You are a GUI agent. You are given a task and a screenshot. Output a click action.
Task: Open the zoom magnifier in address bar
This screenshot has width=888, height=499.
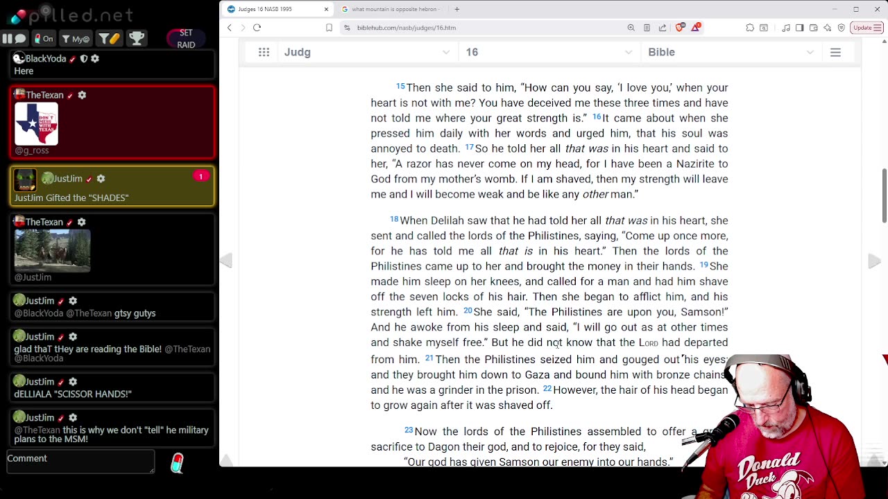pos(631,28)
